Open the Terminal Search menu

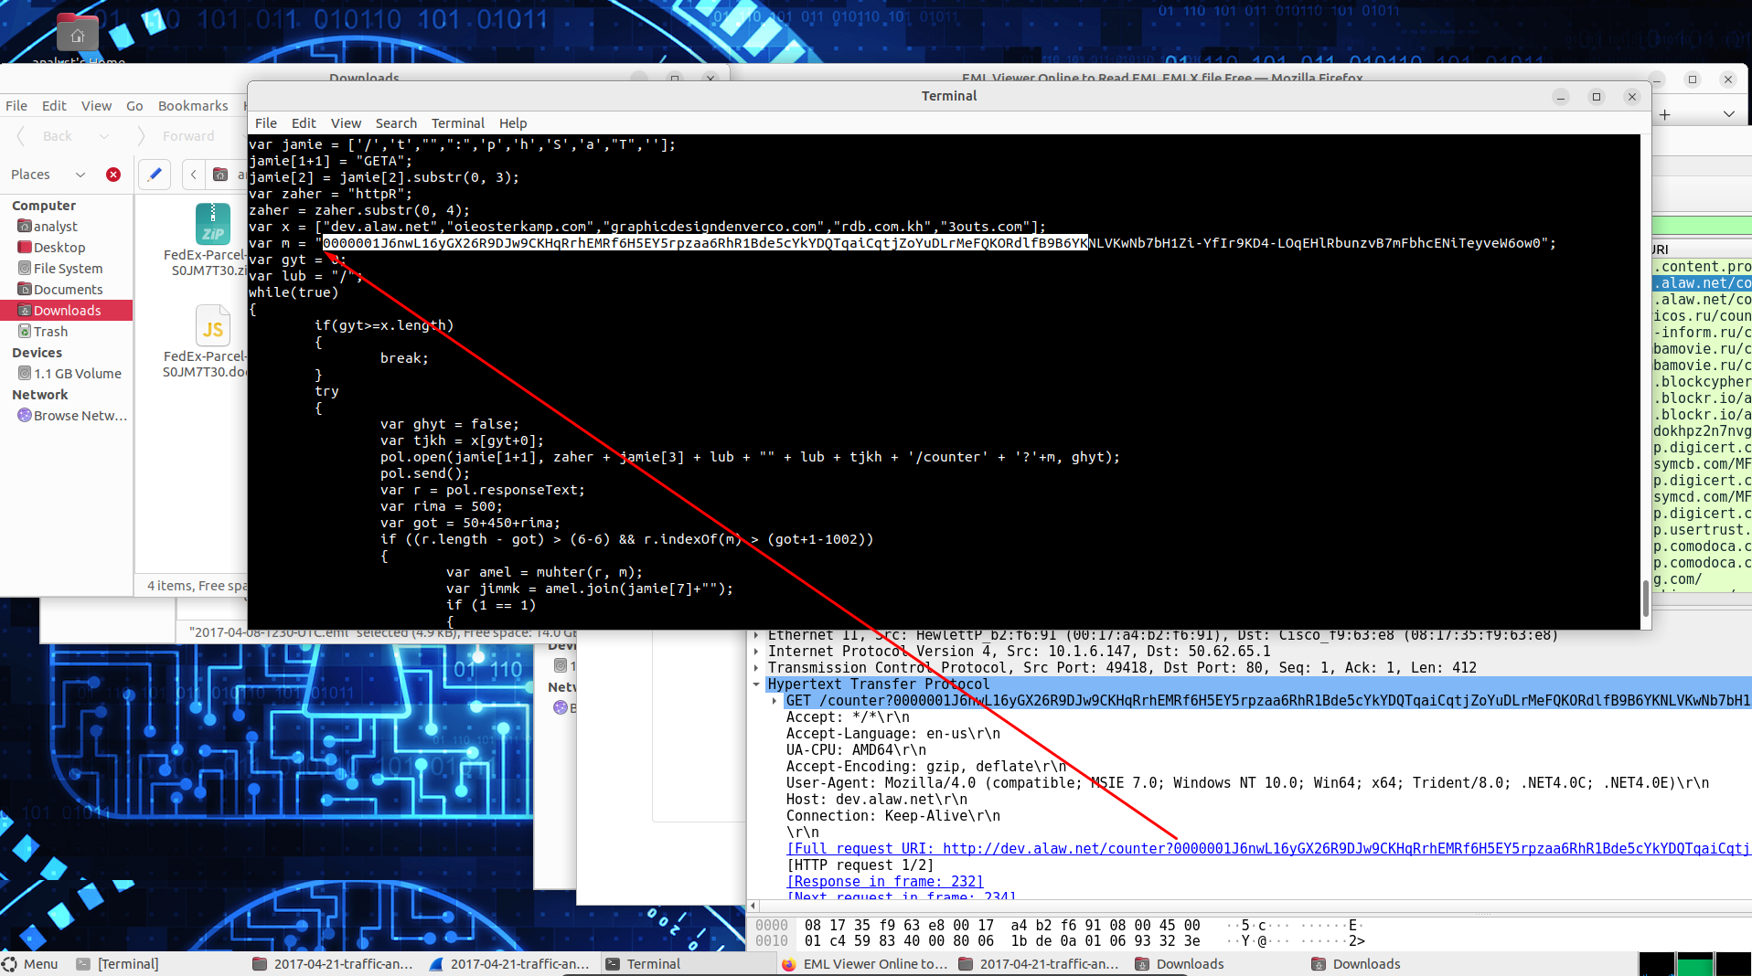click(396, 123)
